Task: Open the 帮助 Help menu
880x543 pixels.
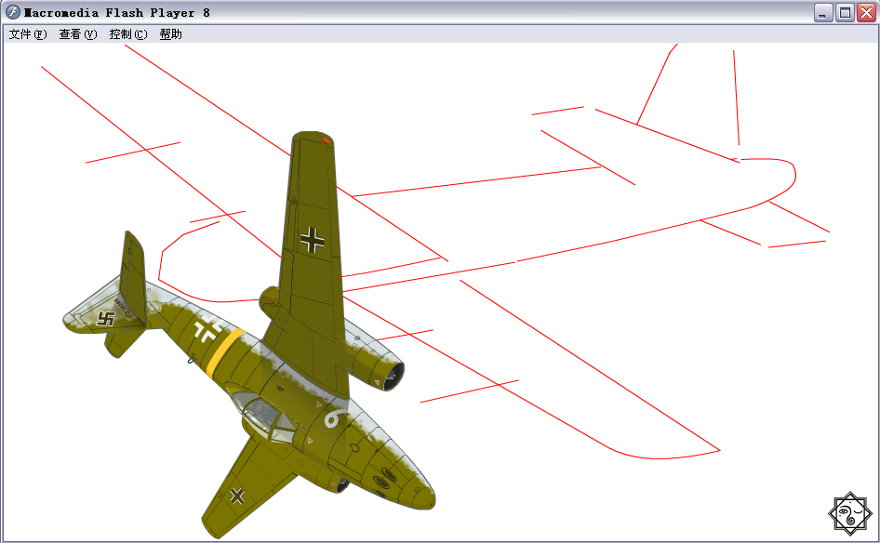Action: [170, 34]
